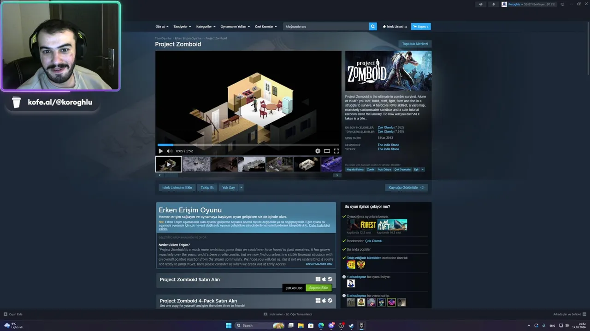The width and height of the screenshot is (590, 331).
Task: Mute the trailer volume speaker icon
Action: point(169,151)
